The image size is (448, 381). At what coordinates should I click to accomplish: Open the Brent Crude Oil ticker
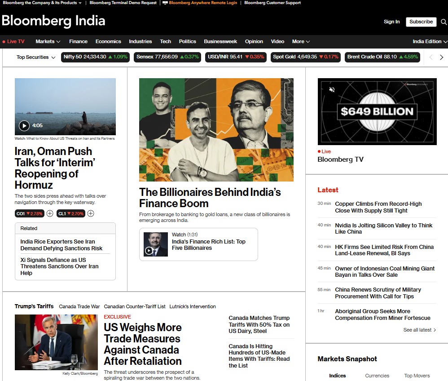382,57
